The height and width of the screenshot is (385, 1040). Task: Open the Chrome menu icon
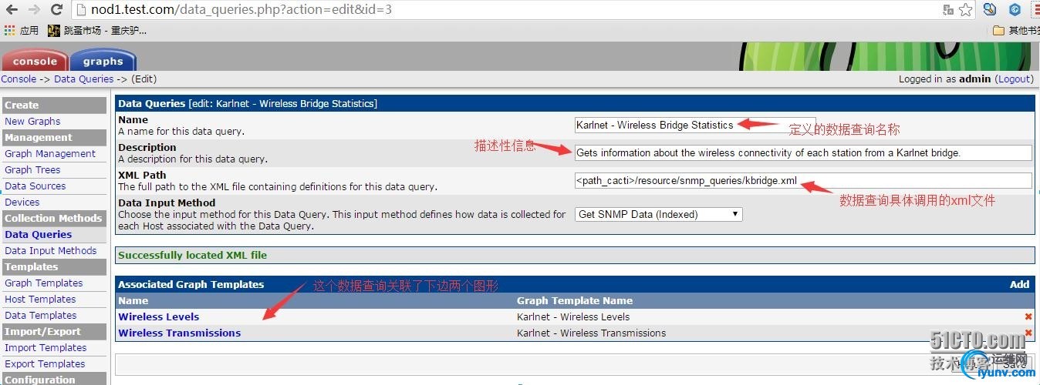point(1035,10)
